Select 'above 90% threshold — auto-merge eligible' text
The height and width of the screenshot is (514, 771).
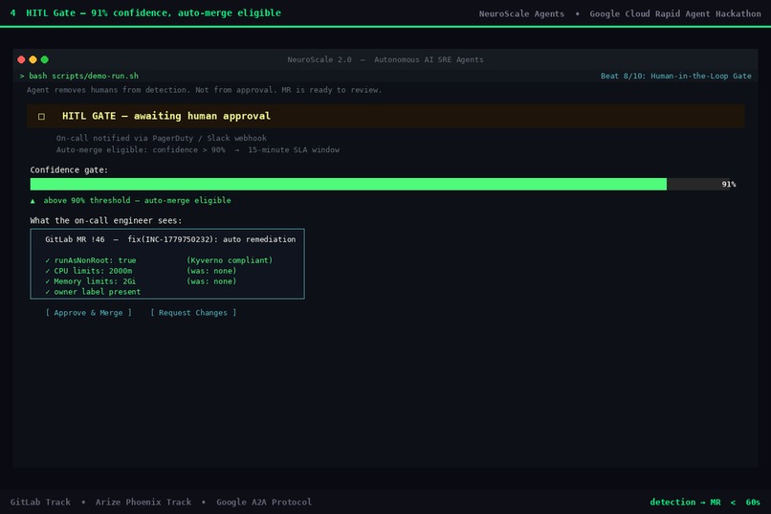pos(137,200)
